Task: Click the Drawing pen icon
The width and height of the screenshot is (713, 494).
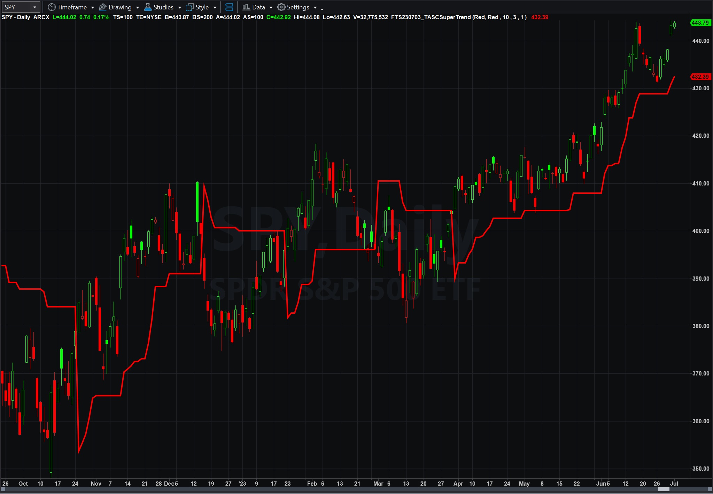Action: point(103,7)
